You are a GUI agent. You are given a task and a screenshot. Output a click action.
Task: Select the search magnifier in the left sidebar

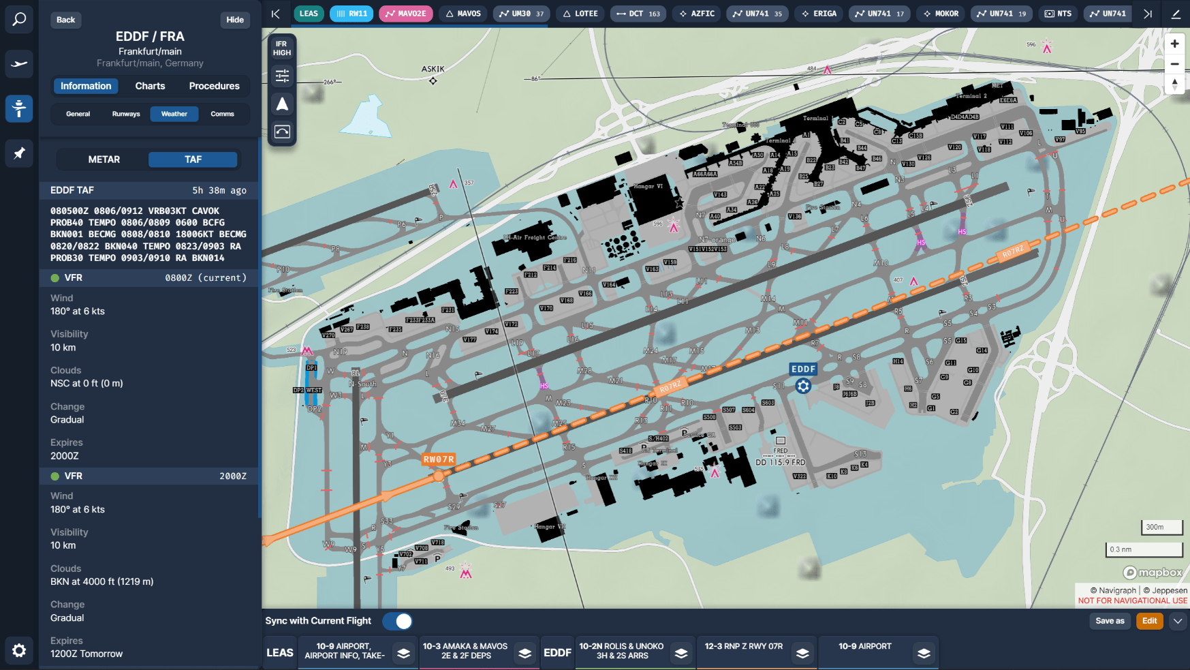[x=18, y=18]
